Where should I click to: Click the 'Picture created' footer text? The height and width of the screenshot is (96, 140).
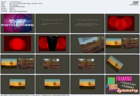35,95
